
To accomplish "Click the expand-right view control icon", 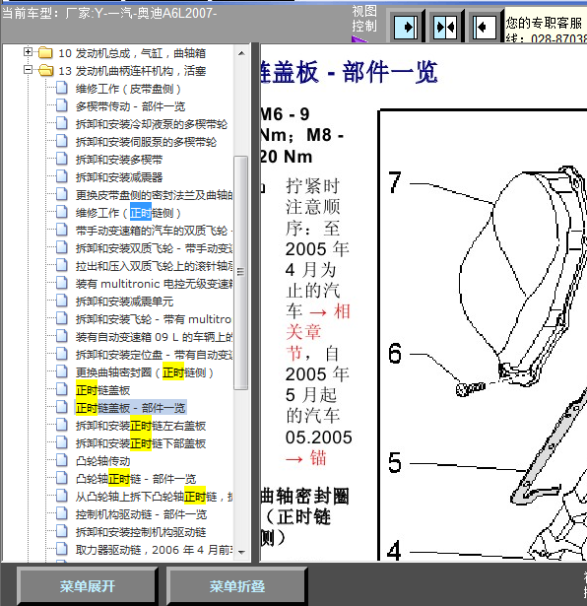I will 406,27.
